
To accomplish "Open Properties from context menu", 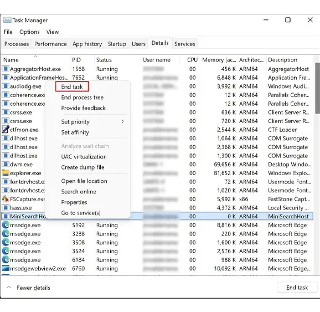I will [x=74, y=202].
